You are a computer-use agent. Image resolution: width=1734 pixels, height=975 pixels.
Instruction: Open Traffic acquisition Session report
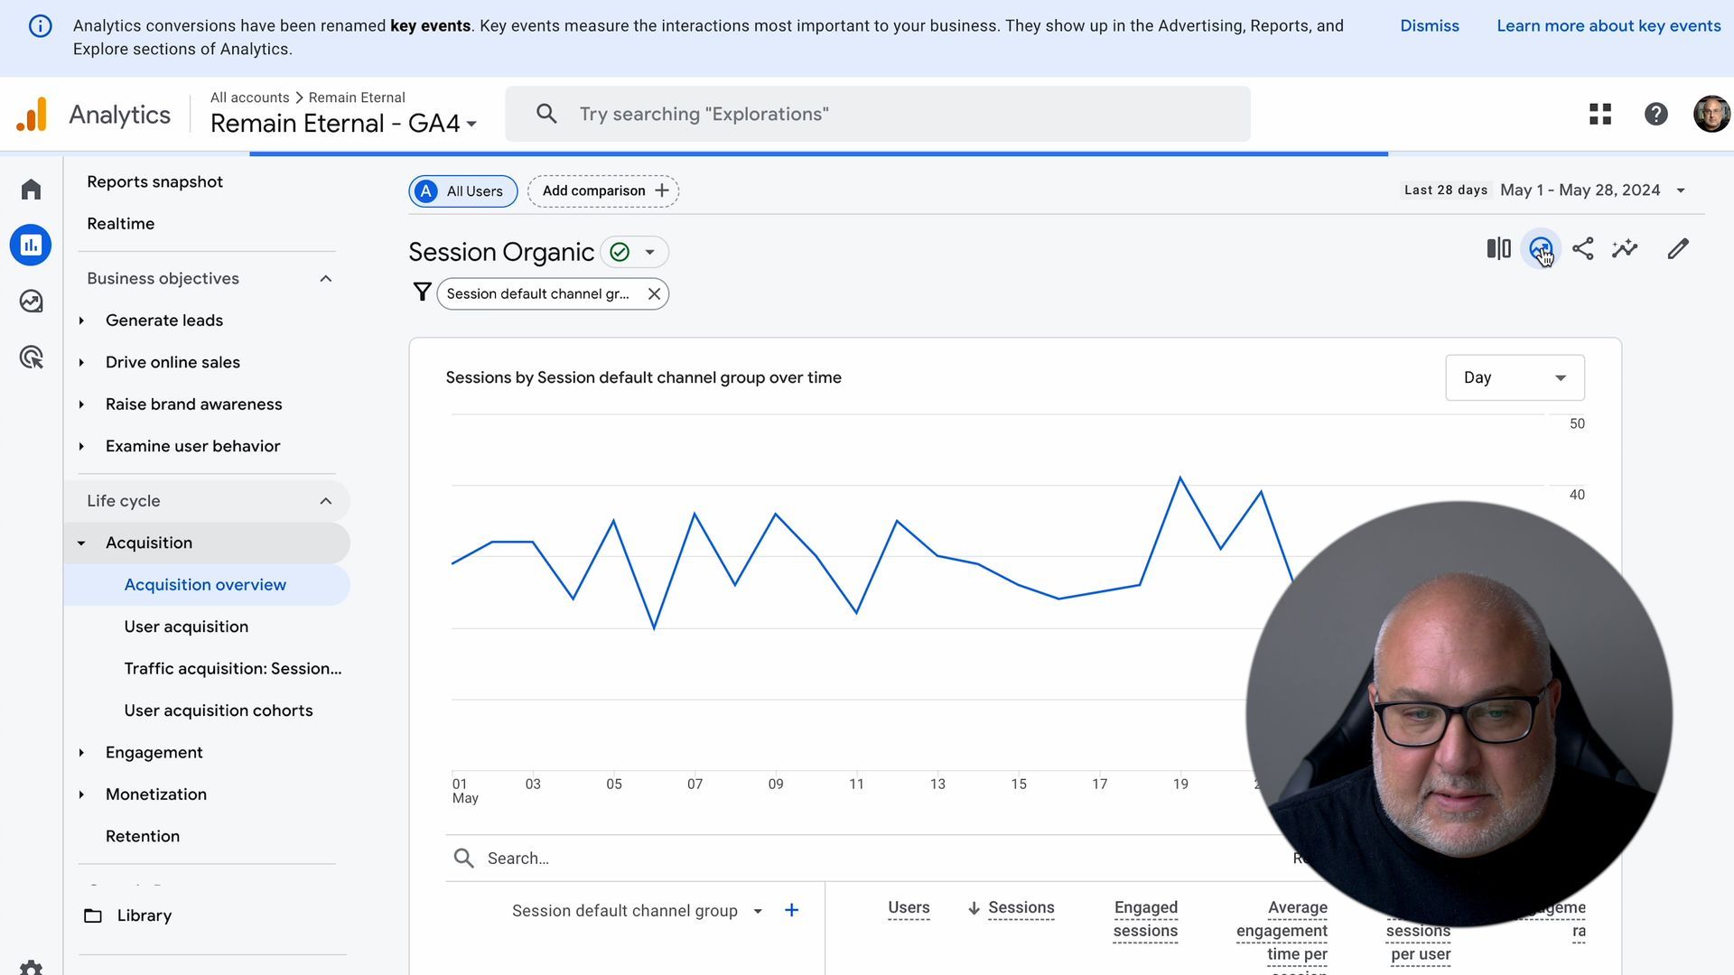(232, 668)
